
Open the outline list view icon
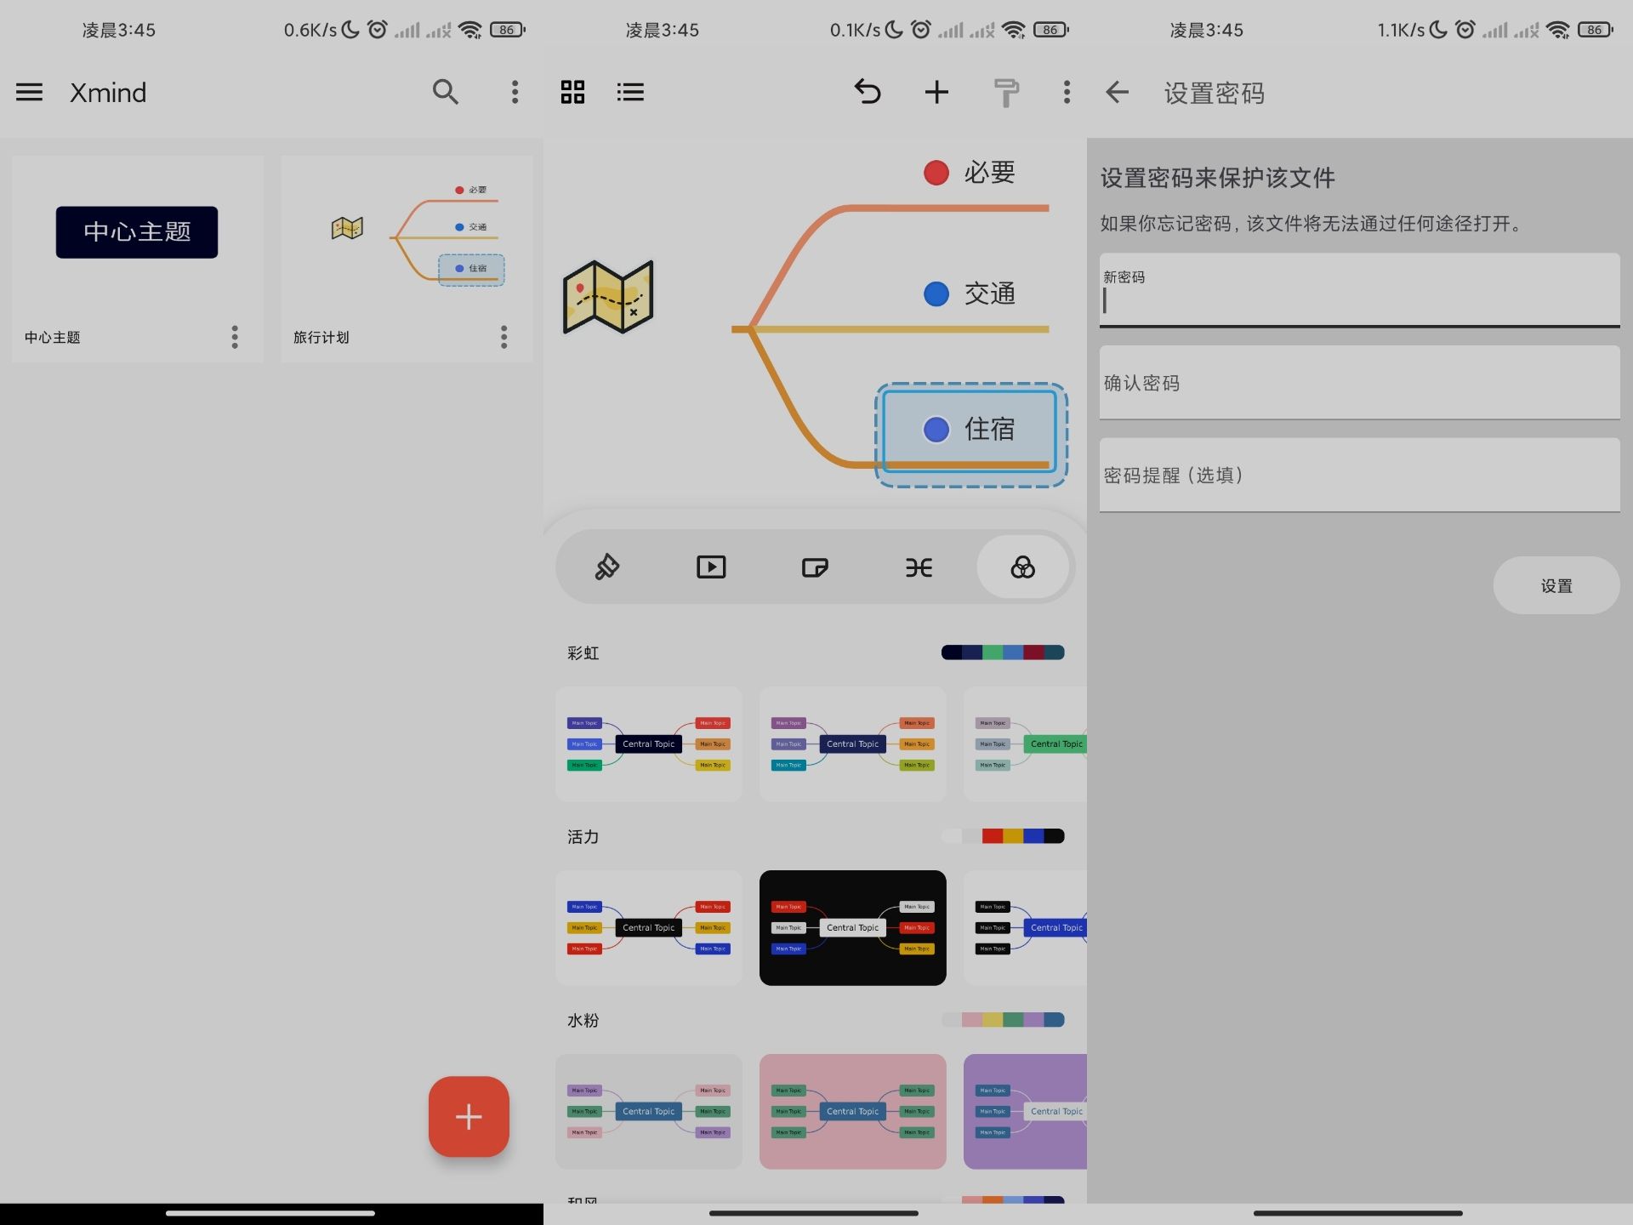click(x=630, y=92)
